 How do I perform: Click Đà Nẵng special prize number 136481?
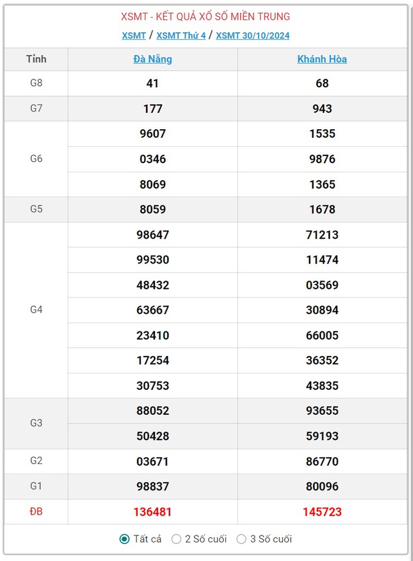pyautogui.click(x=153, y=512)
